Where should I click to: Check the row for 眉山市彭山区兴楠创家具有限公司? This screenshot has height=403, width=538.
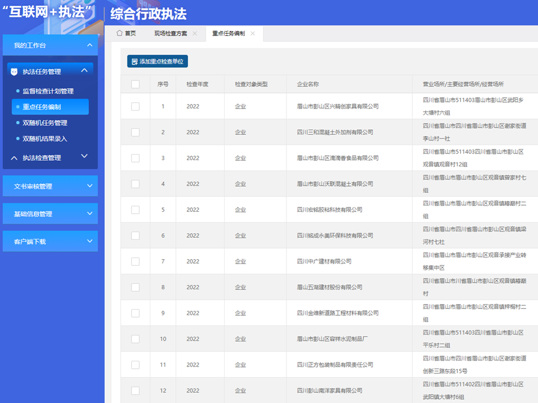click(135, 106)
